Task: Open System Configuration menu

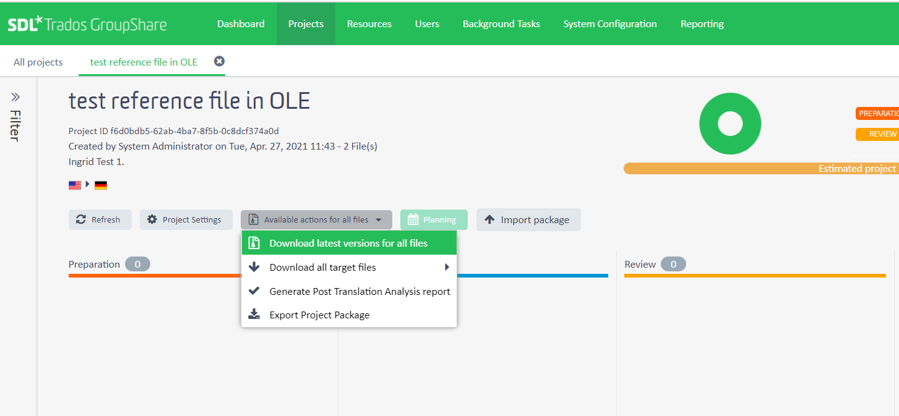Action: (610, 23)
